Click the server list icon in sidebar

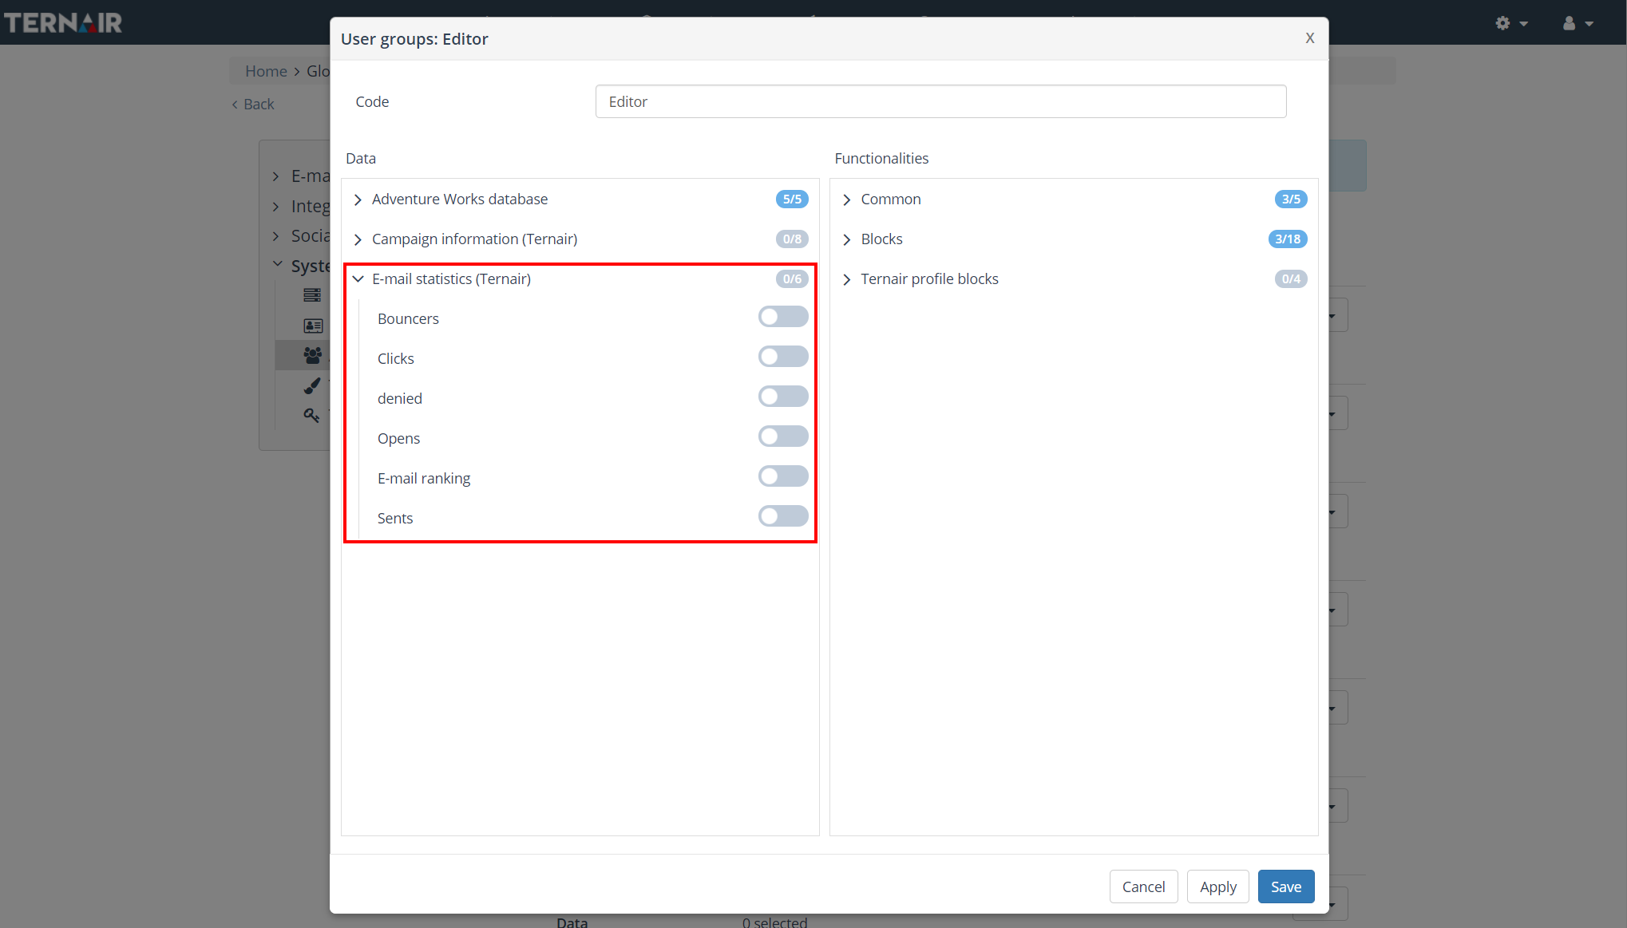[x=312, y=295]
